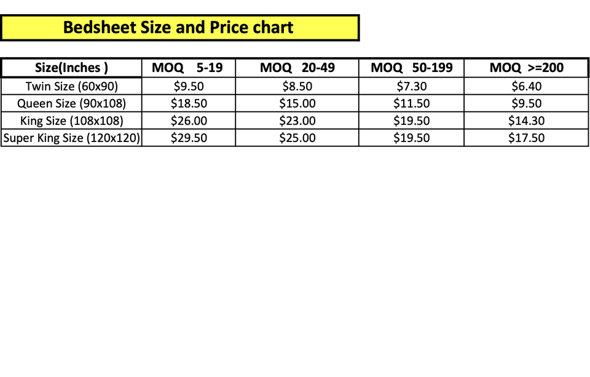This screenshot has height=377, width=590.
Task: Select the $26.00 King Size price
Action: (x=189, y=121)
